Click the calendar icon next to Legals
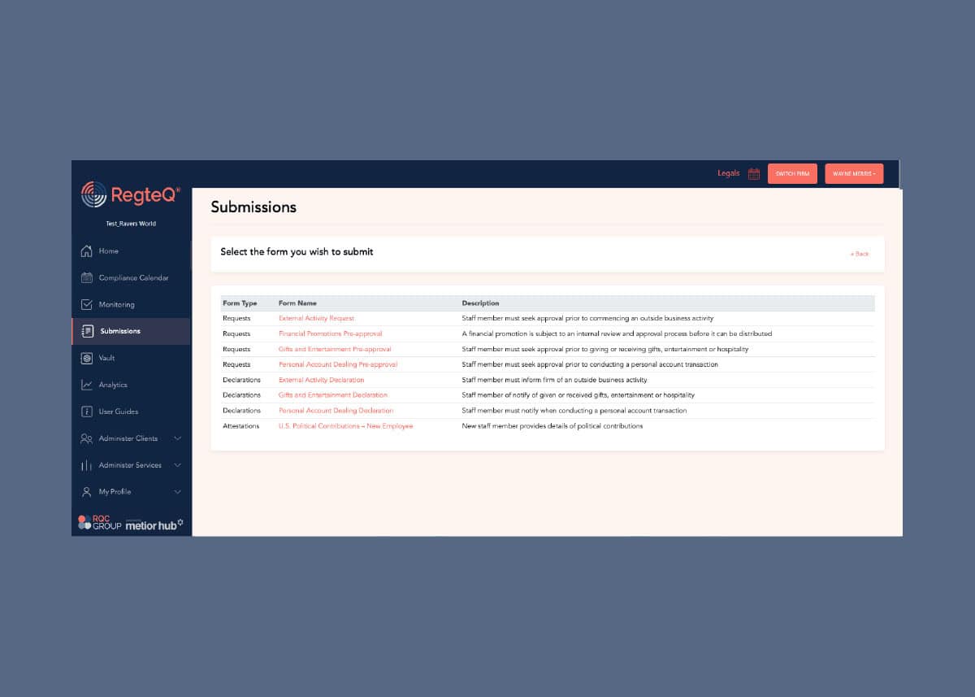975x697 pixels. [753, 173]
